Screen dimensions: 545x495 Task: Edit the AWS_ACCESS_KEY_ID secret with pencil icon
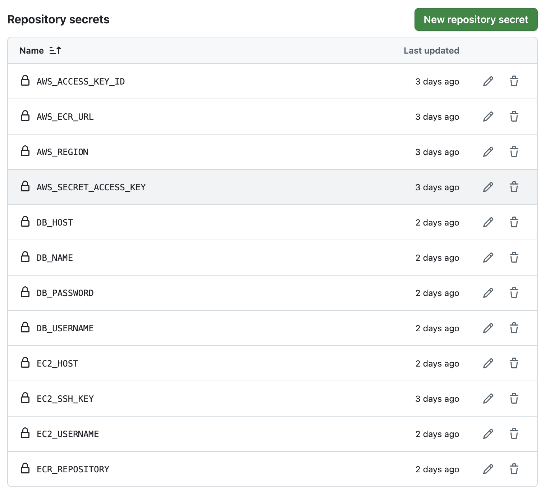tap(488, 81)
